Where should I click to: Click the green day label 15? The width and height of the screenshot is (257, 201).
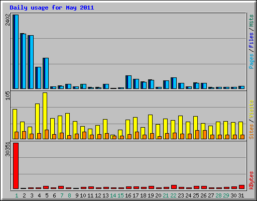coord(120,195)
